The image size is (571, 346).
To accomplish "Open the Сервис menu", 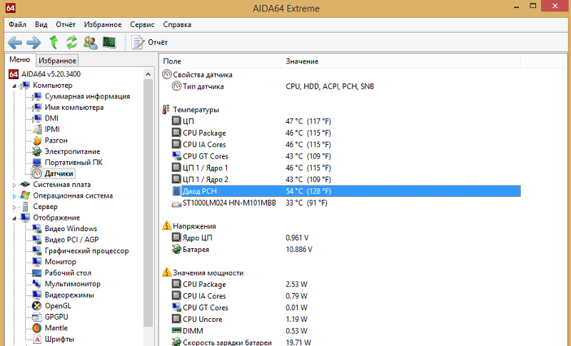I will [142, 25].
